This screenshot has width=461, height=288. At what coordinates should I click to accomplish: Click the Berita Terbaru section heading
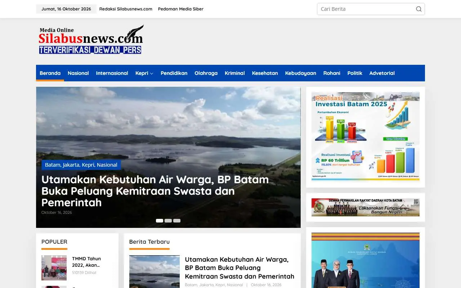pyautogui.click(x=149, y=242)
